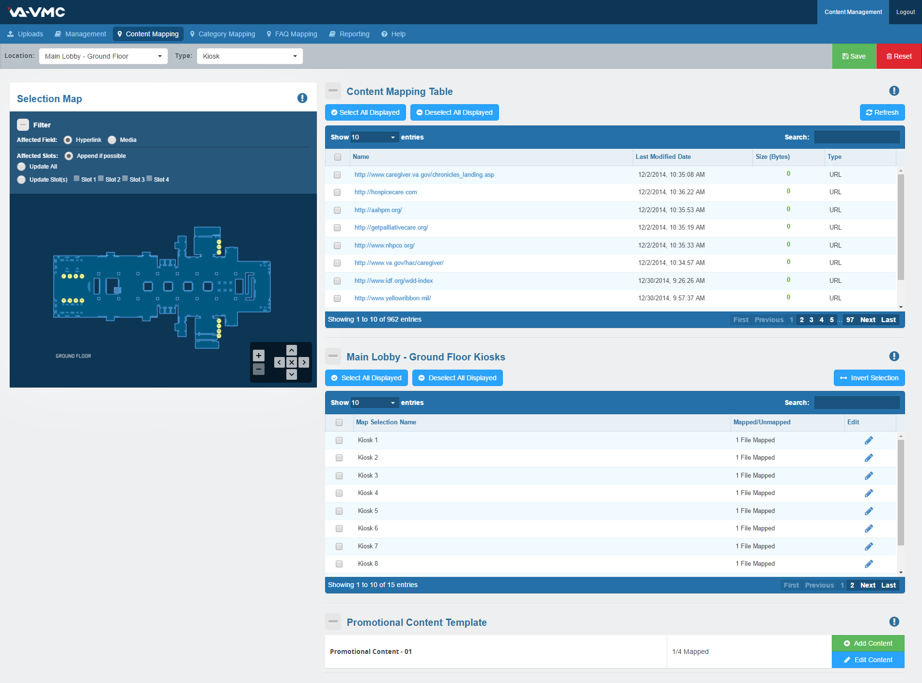Reset the map view with center X
Image resolution: width=922 pixels, height=683 pixels.
pyautogui.click(x=291, y=362)
